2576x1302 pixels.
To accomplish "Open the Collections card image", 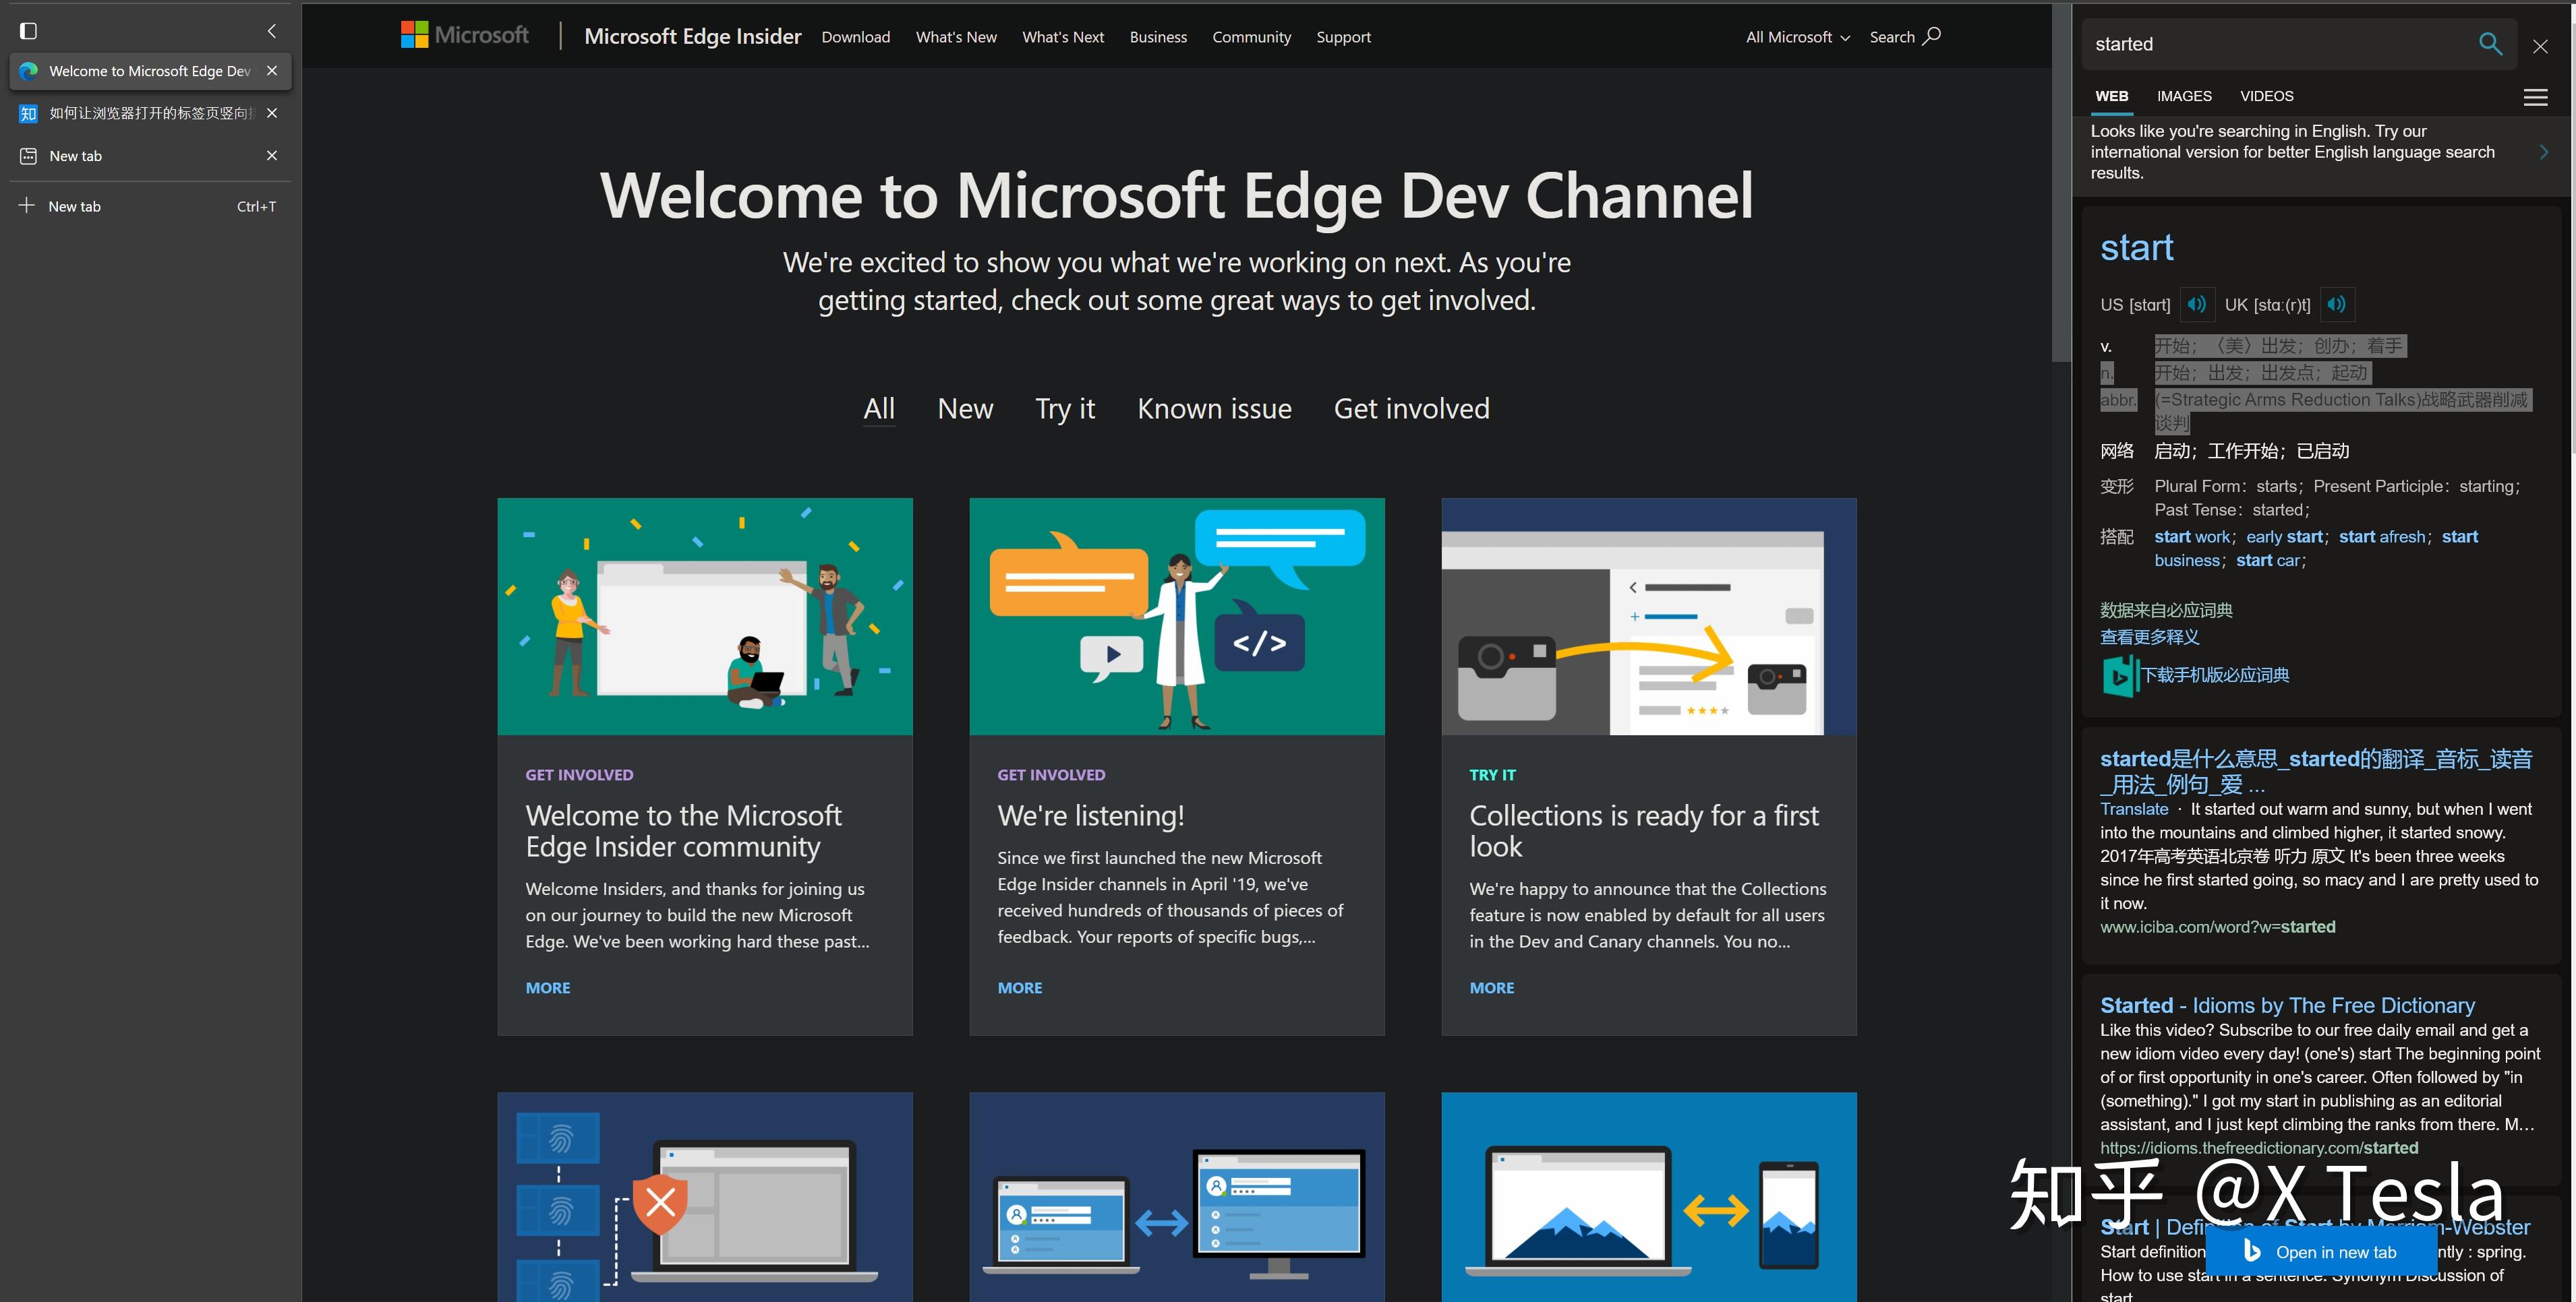I will tap(1649, 617).
